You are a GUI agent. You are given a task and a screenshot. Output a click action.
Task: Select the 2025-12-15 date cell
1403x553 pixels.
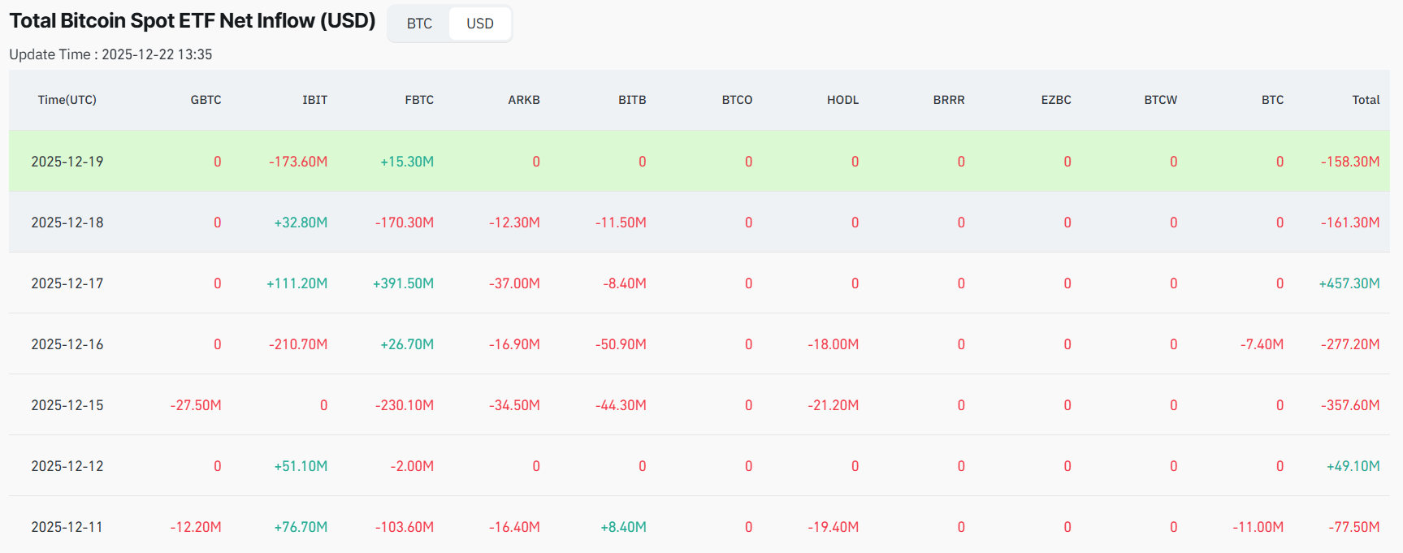67,405
